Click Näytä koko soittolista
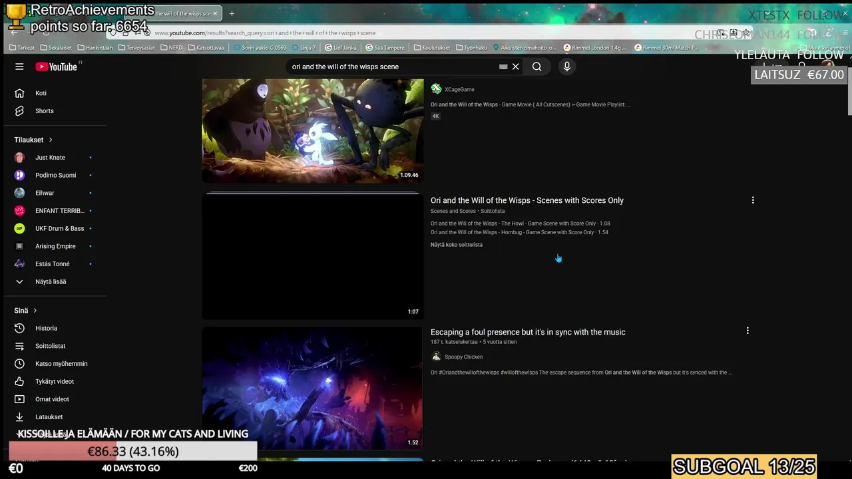 click(x=457, y=245)
